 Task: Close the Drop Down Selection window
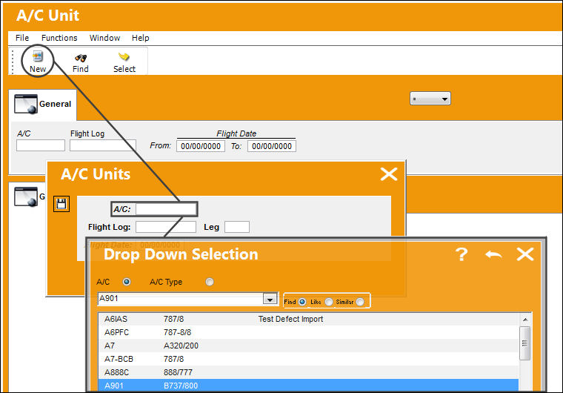pos(525,254)
